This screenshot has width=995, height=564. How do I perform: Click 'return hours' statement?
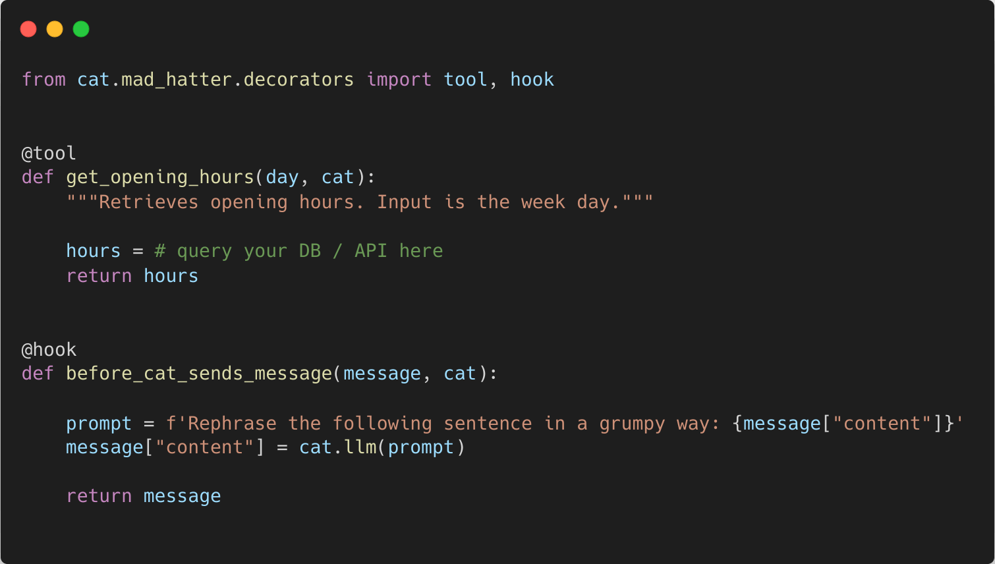click(132, 276)
